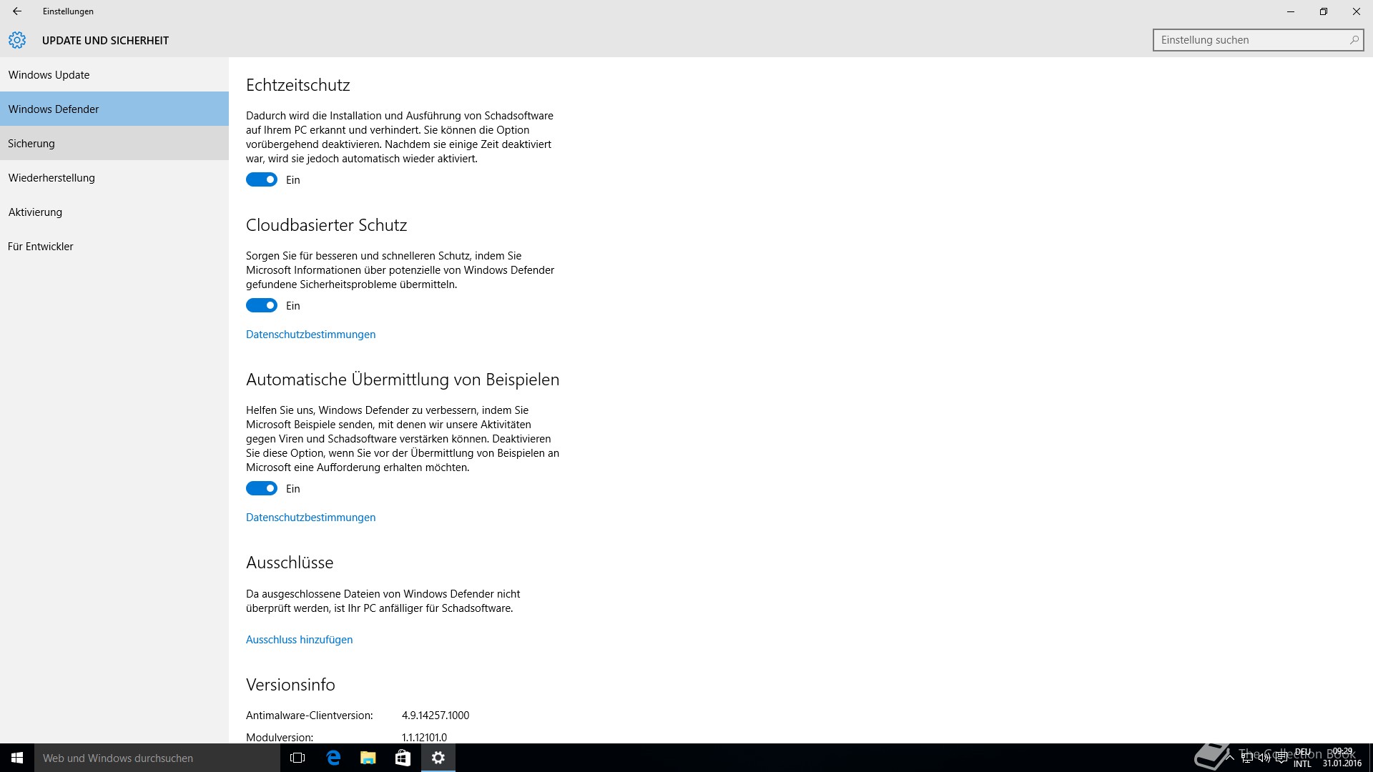This screenshot has height=772, width=1373.
Task: Open Datenschutzbestimmungen under Automatische Übermittlung
Action: pyautogui.click(x=310, y=517)
